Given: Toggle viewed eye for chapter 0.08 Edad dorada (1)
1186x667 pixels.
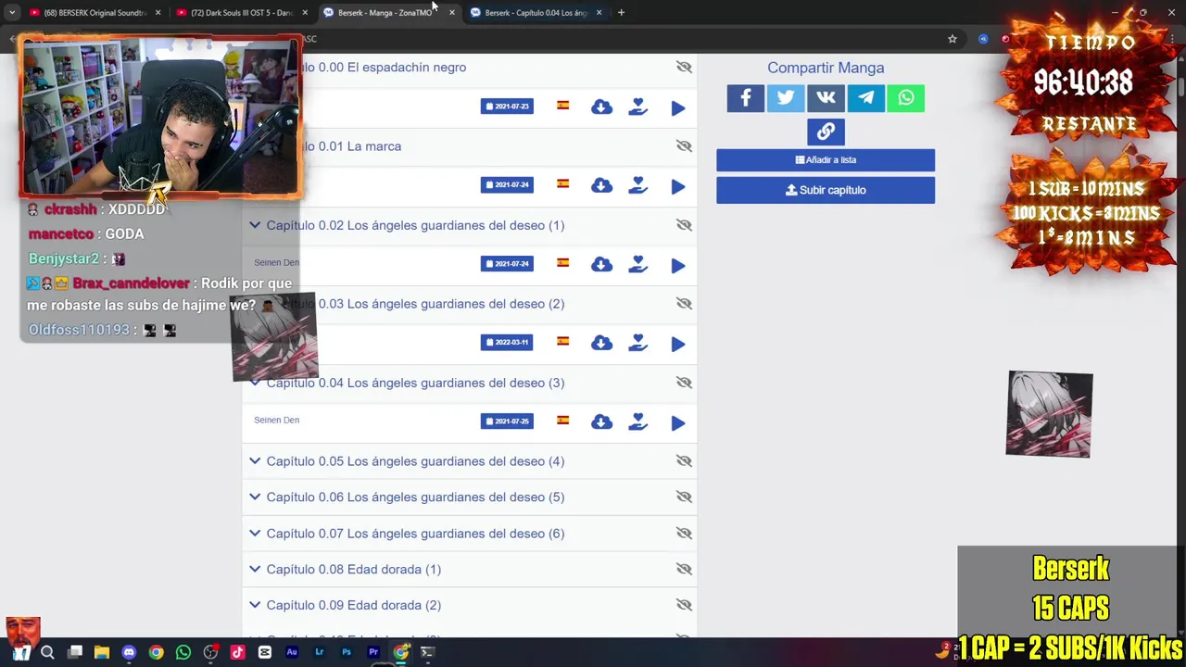Looking at the screenshot, I should tap(684, 570).
